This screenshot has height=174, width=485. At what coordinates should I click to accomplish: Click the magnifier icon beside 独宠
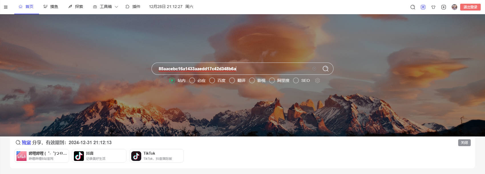pyautogui.click(x=18, y=142)
